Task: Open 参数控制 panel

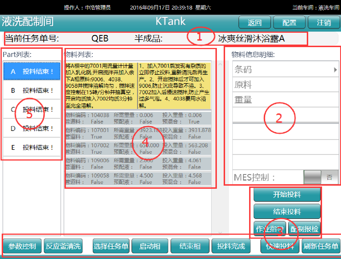Action: click(x=22, y=246)
